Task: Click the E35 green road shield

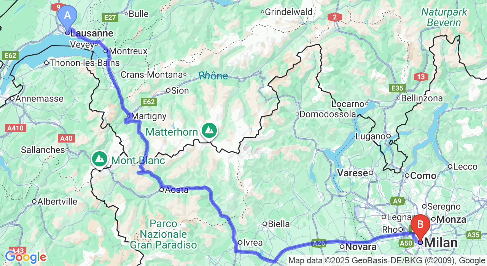Action: 397,89
